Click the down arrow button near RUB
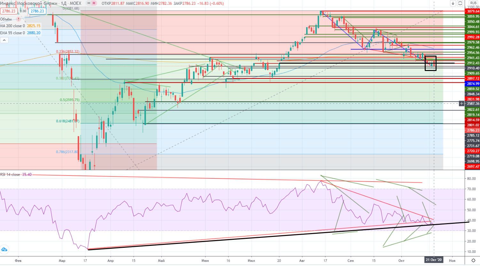 (453, 3)
